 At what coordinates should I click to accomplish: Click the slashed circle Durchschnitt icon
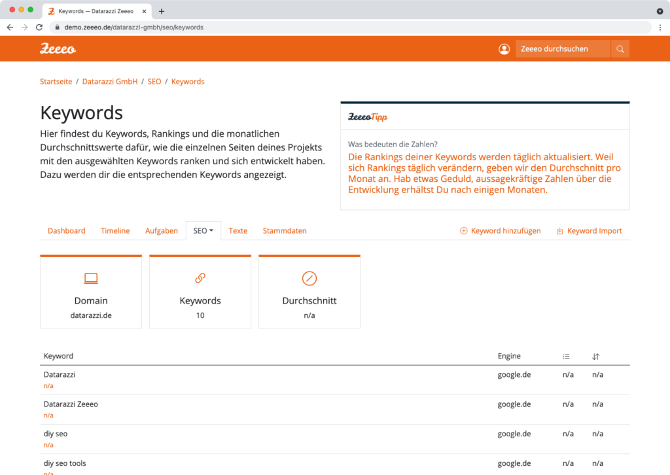point(309,279)
